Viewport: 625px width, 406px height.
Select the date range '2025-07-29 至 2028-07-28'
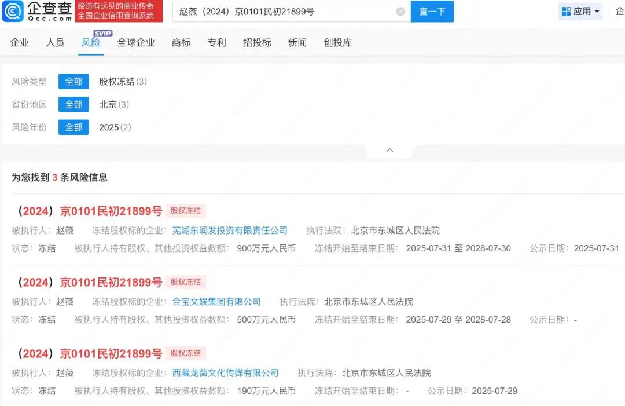point(458,320)
